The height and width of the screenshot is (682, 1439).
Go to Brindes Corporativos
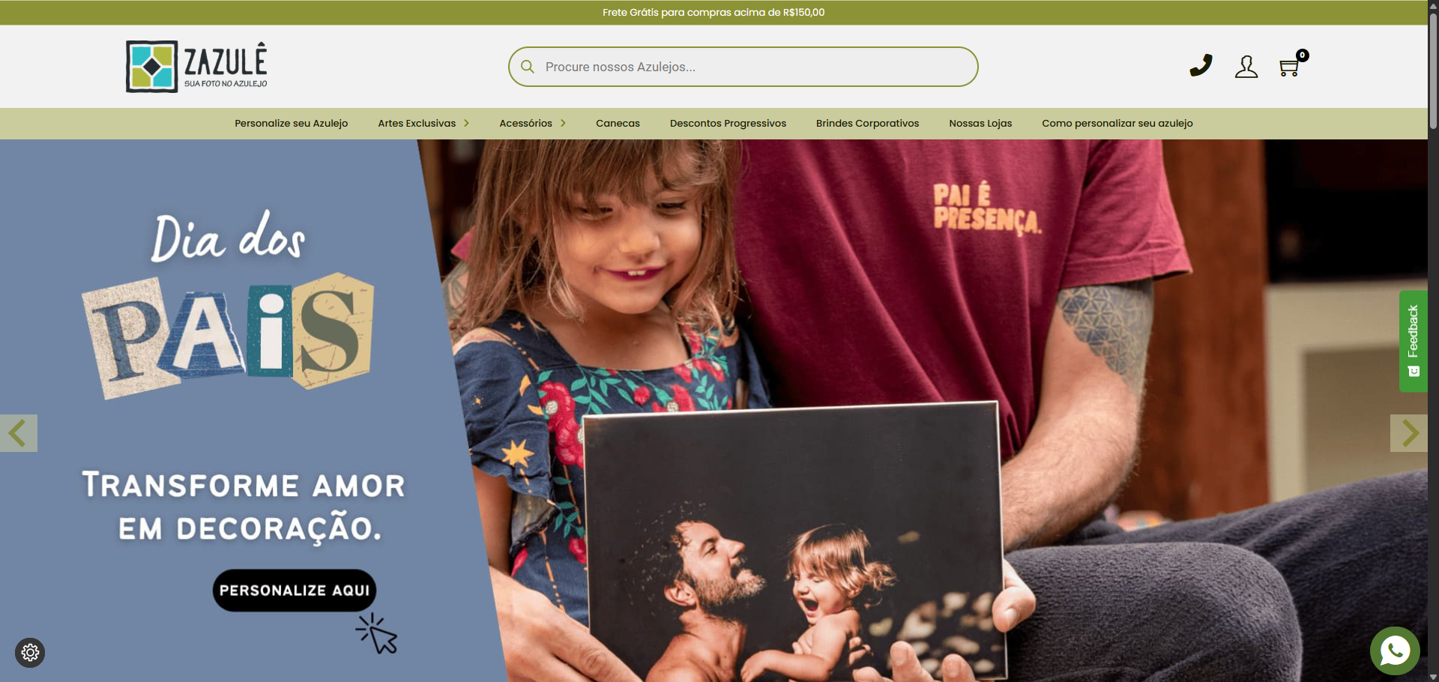867,124
